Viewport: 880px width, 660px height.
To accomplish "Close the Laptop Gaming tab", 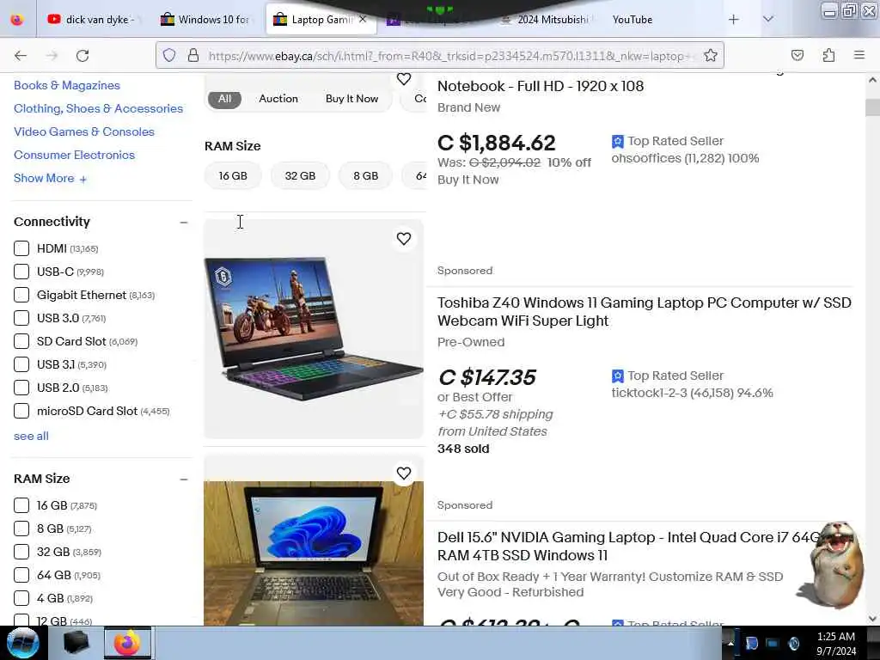I will coord(364,19).
